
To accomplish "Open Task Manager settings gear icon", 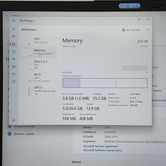I will pyautogui.click(x=14, y=121).
